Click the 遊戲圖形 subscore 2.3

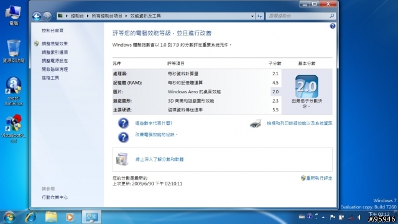pos(275,101)
